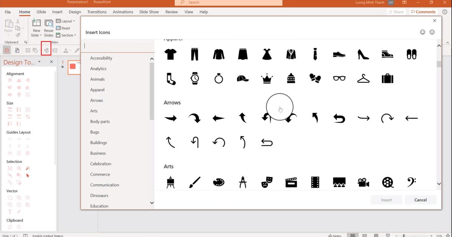Select the high heel shoe icon
This screenshot has height=237, width=452.
click(x=363, y=54)
